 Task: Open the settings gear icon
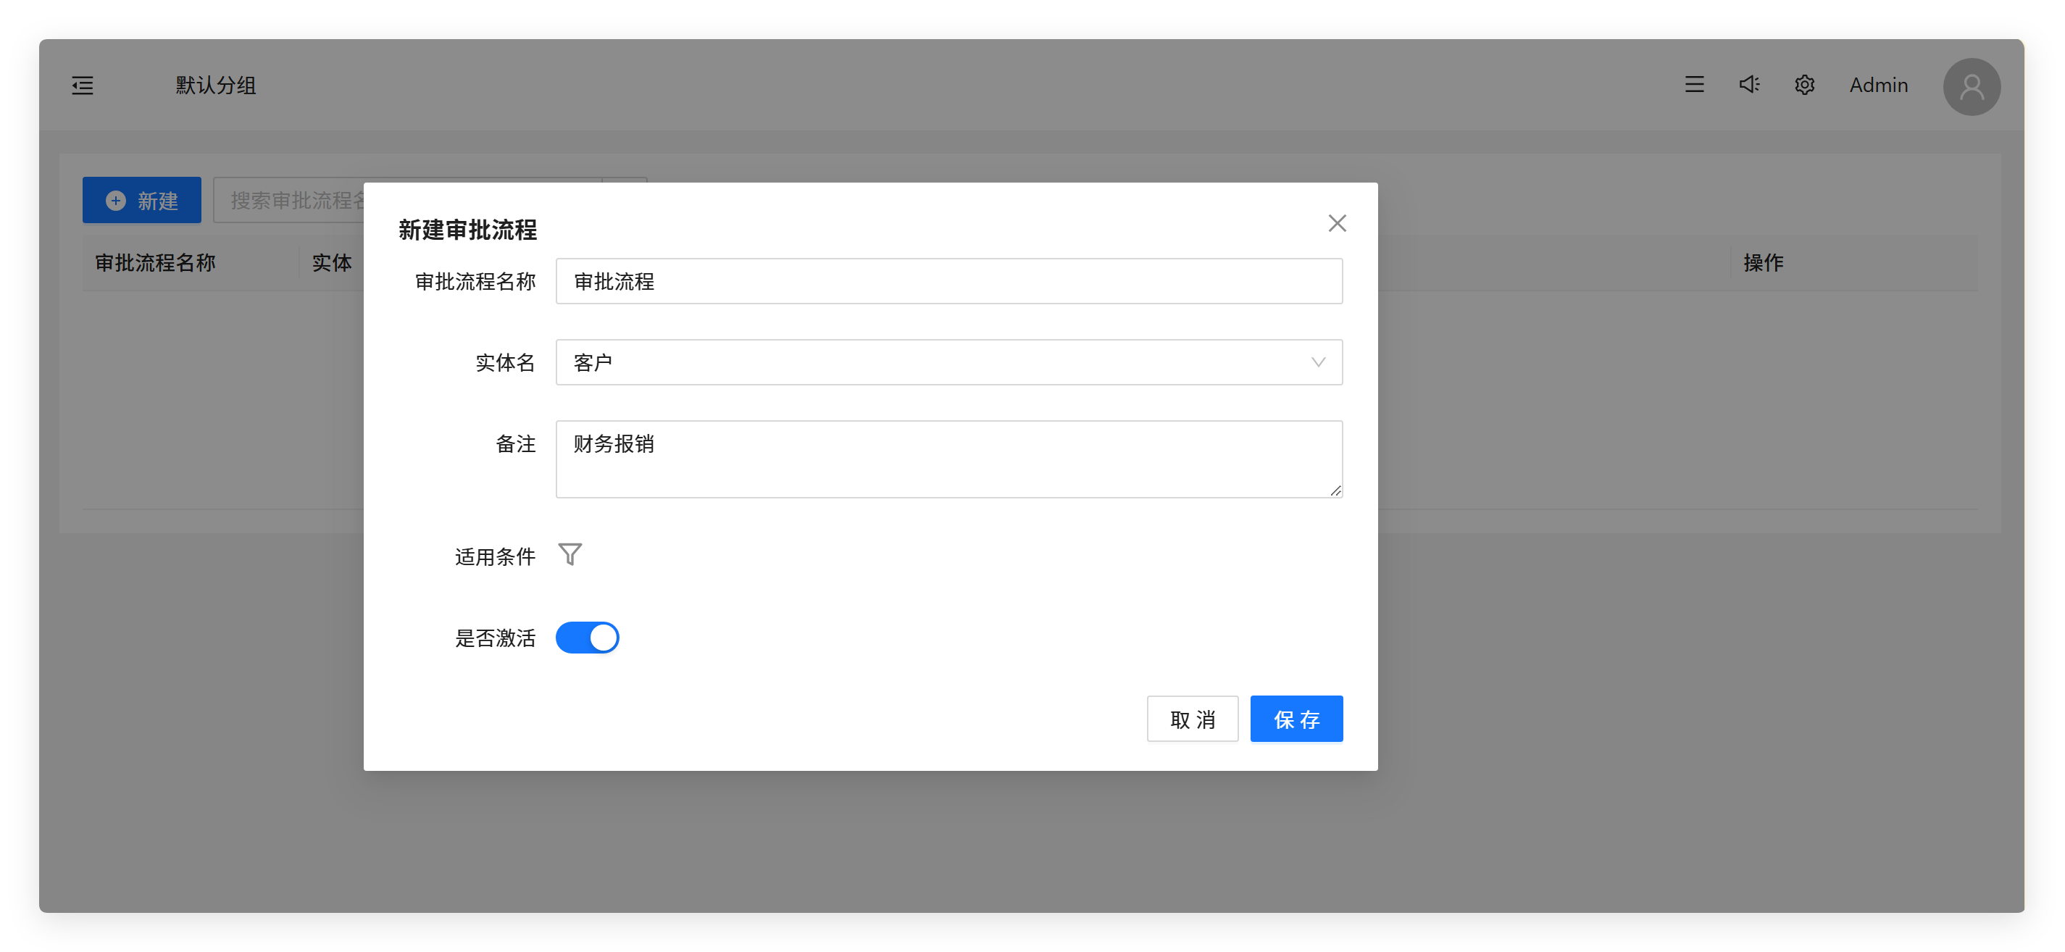[1803, 84]
